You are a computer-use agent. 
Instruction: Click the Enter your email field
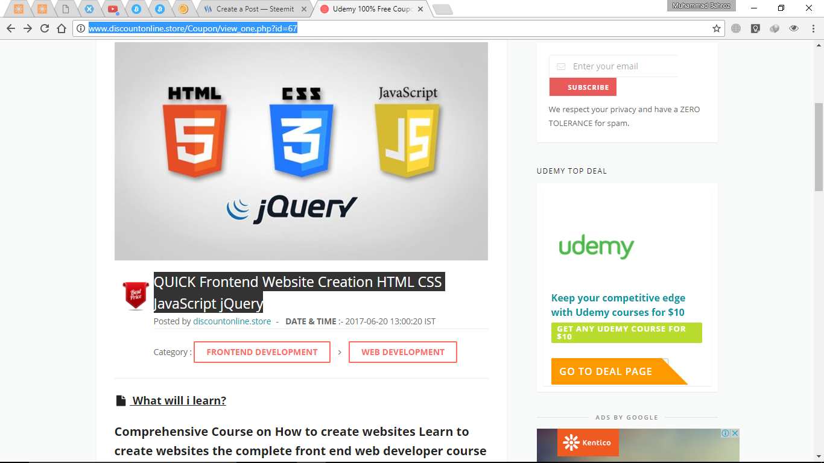[x=613, y=66]
